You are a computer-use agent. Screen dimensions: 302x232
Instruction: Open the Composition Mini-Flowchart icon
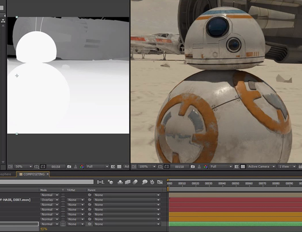tap(100, 182)
